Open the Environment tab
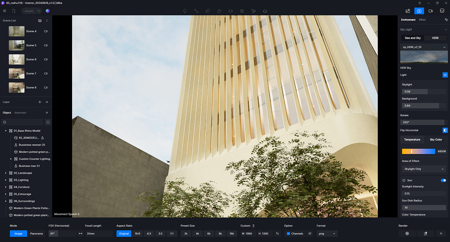This screenshot has width=450, height=242. click(x=408, y=20)
